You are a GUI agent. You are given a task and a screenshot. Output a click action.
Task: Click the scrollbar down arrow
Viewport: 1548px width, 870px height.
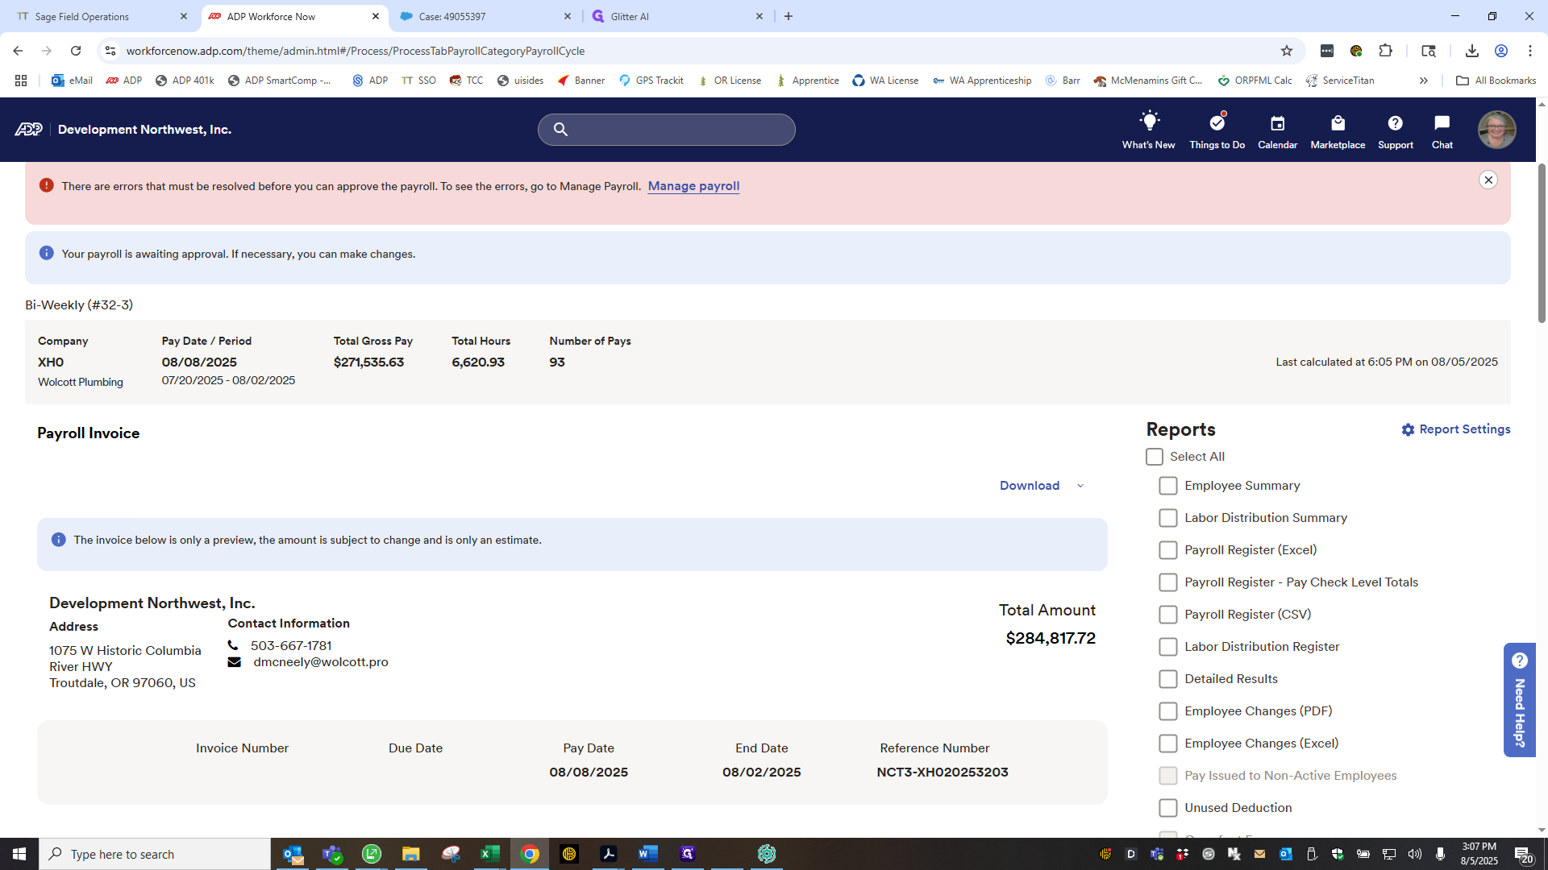pyautogui.click(x=1542, y=830)
